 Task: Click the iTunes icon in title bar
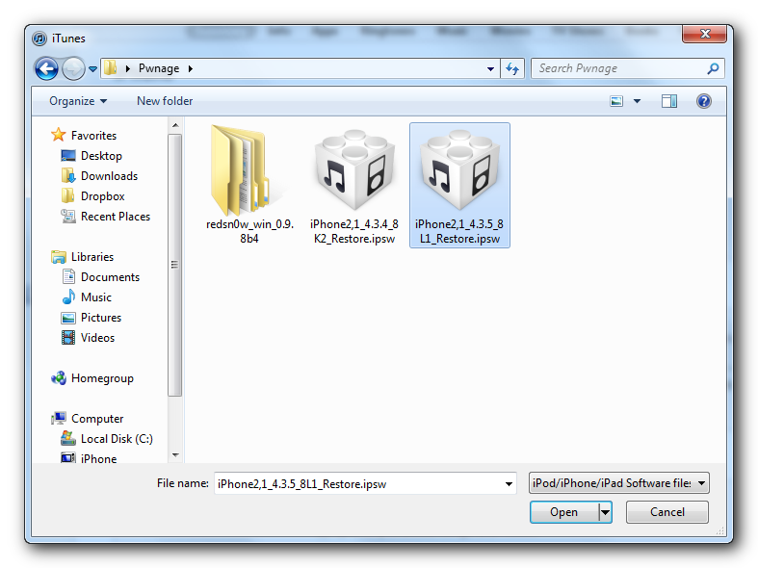[39, 39]
